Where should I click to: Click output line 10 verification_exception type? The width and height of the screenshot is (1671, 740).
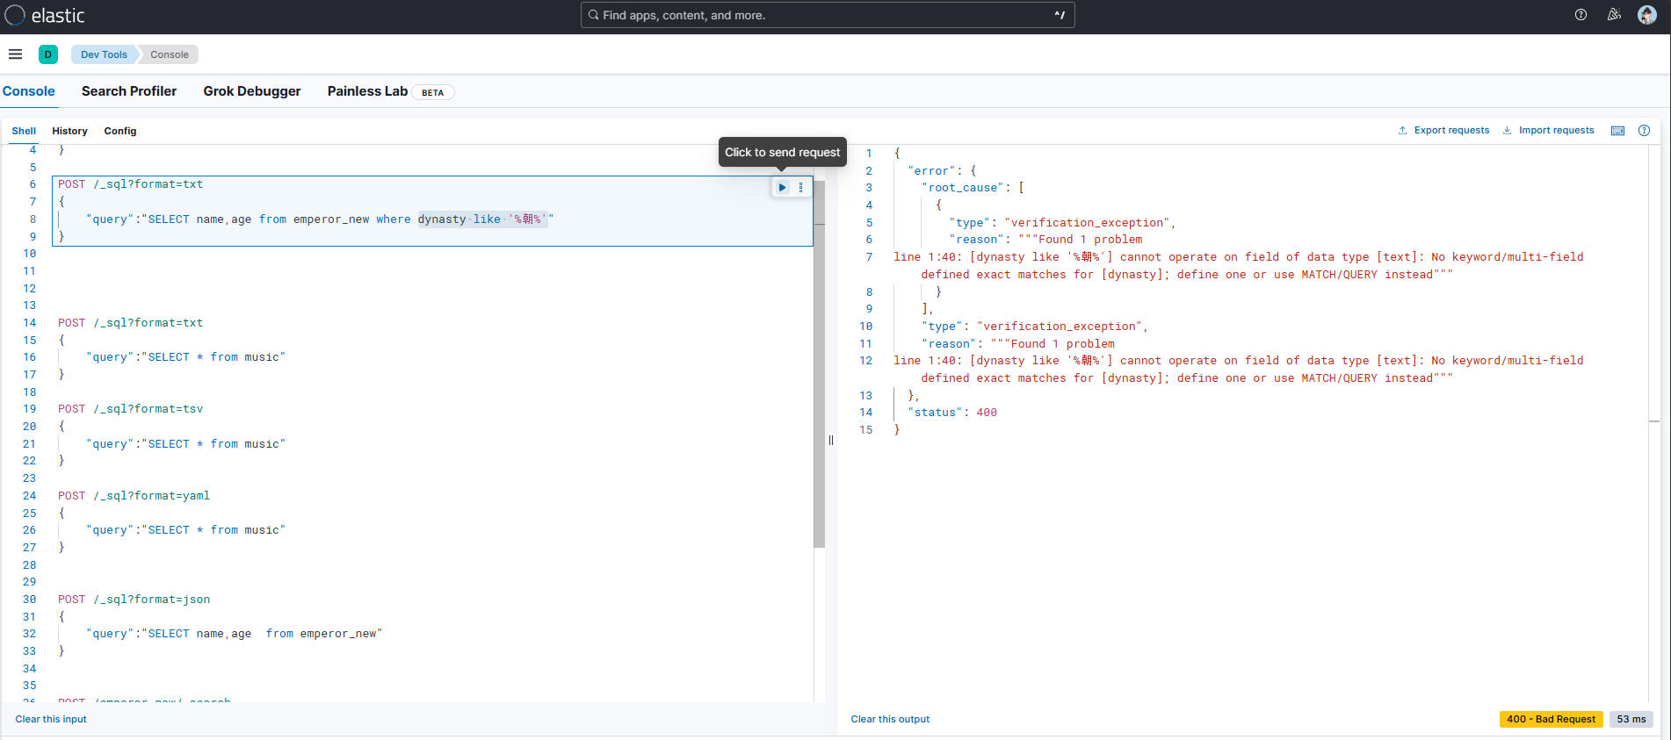1035,327
